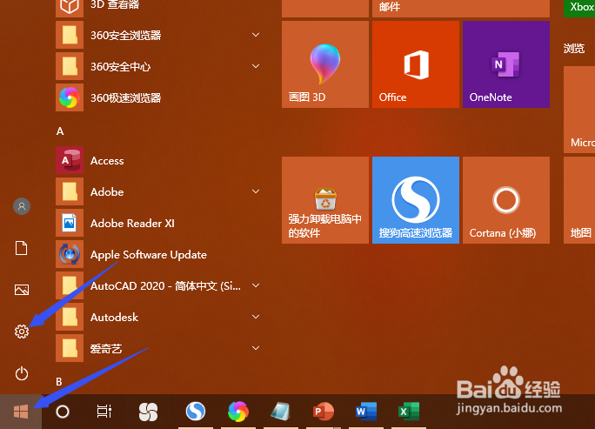
Task: Open the Office tile
Action: [x=416, y=64]
